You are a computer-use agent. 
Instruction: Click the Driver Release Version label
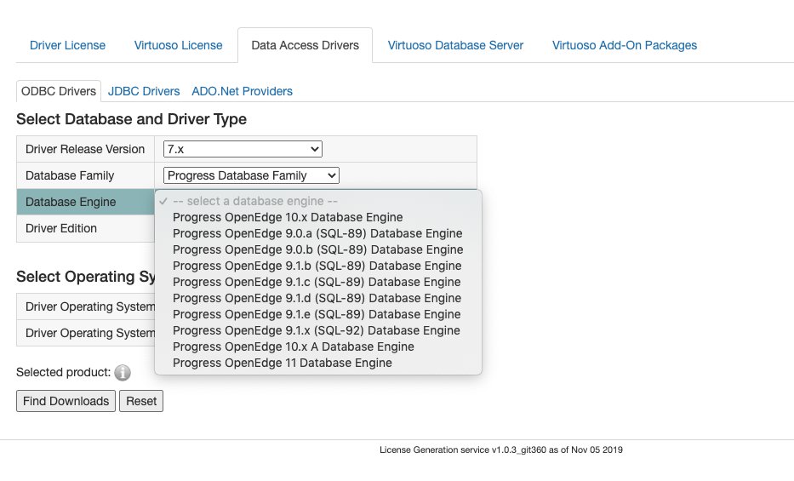coord(85,149)
